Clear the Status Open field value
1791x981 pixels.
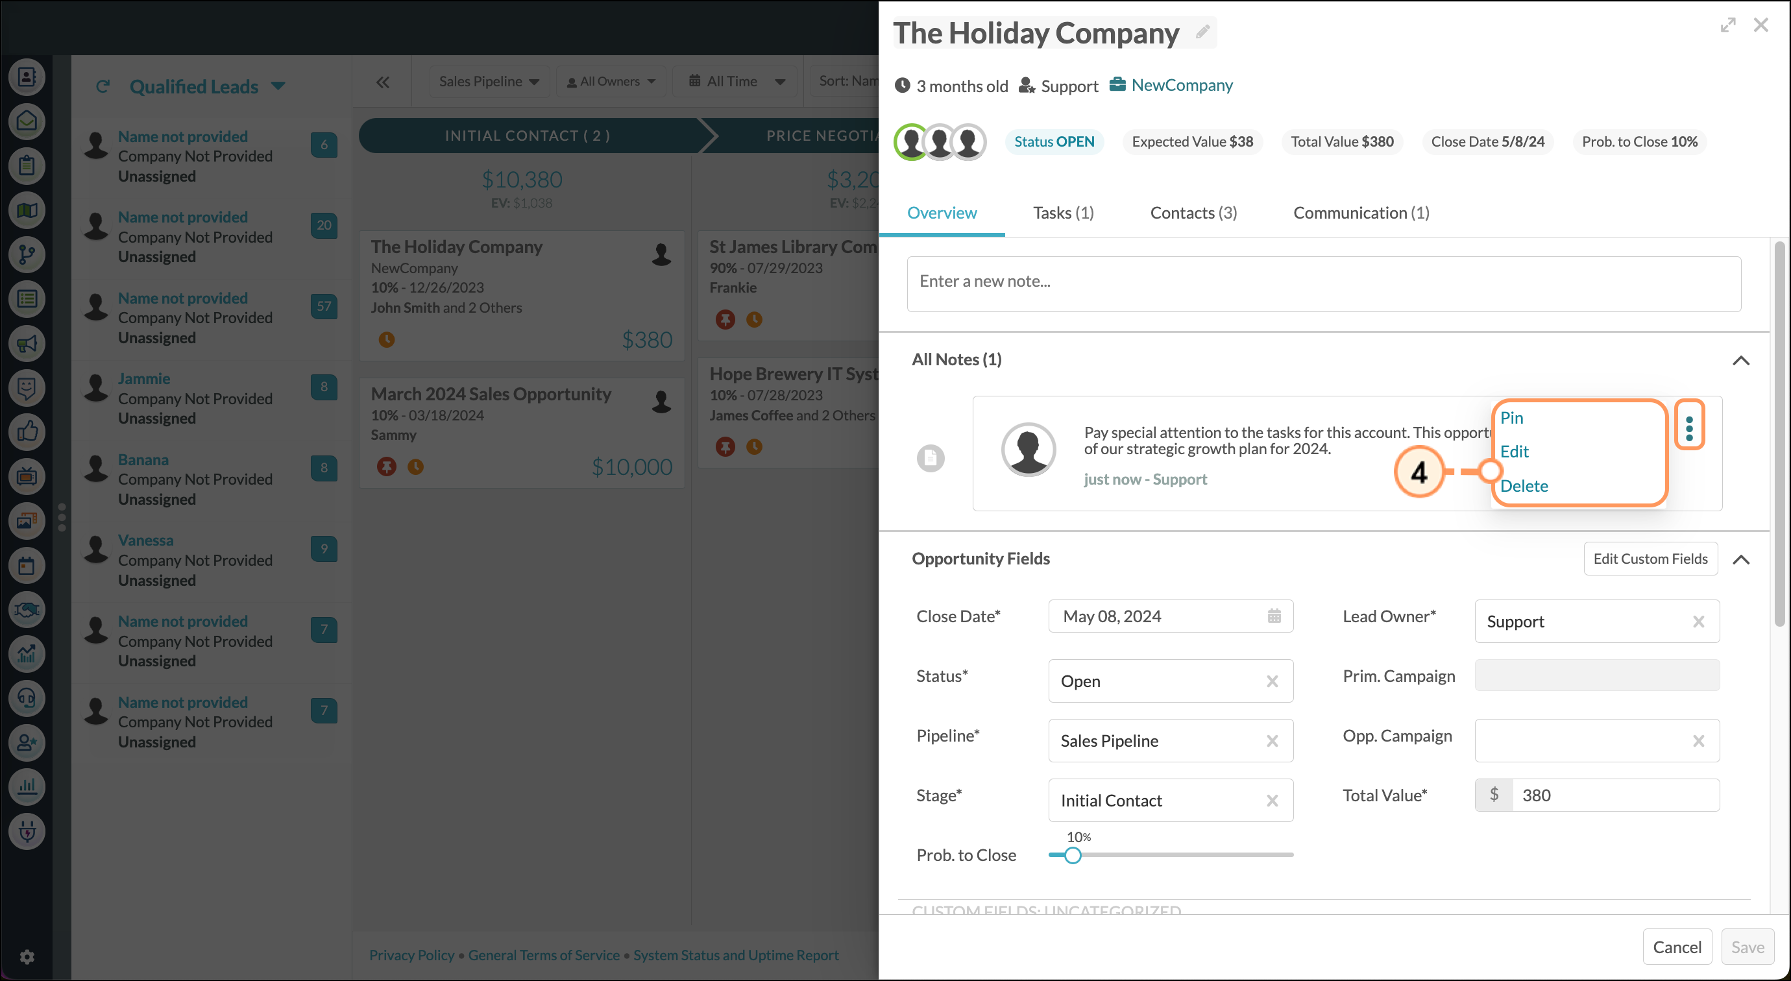[1272, 681]
